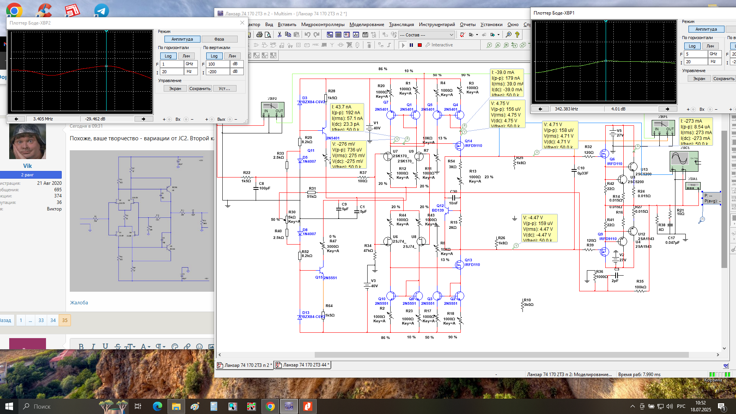Move XBP1 cursor right with arrow button
736x414 pixels.
667,109
